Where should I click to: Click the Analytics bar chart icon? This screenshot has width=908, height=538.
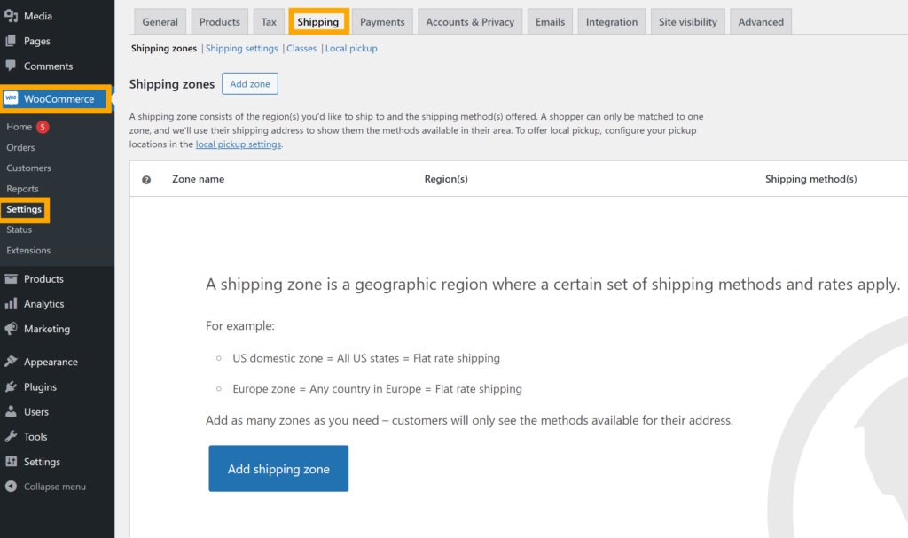11,303
